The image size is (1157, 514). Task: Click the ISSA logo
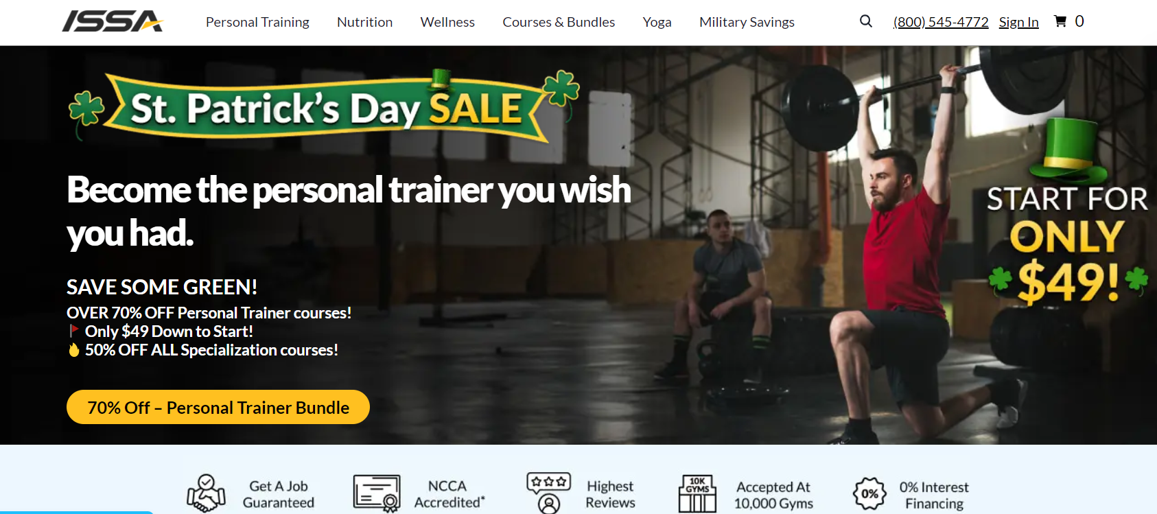[113, 21]
